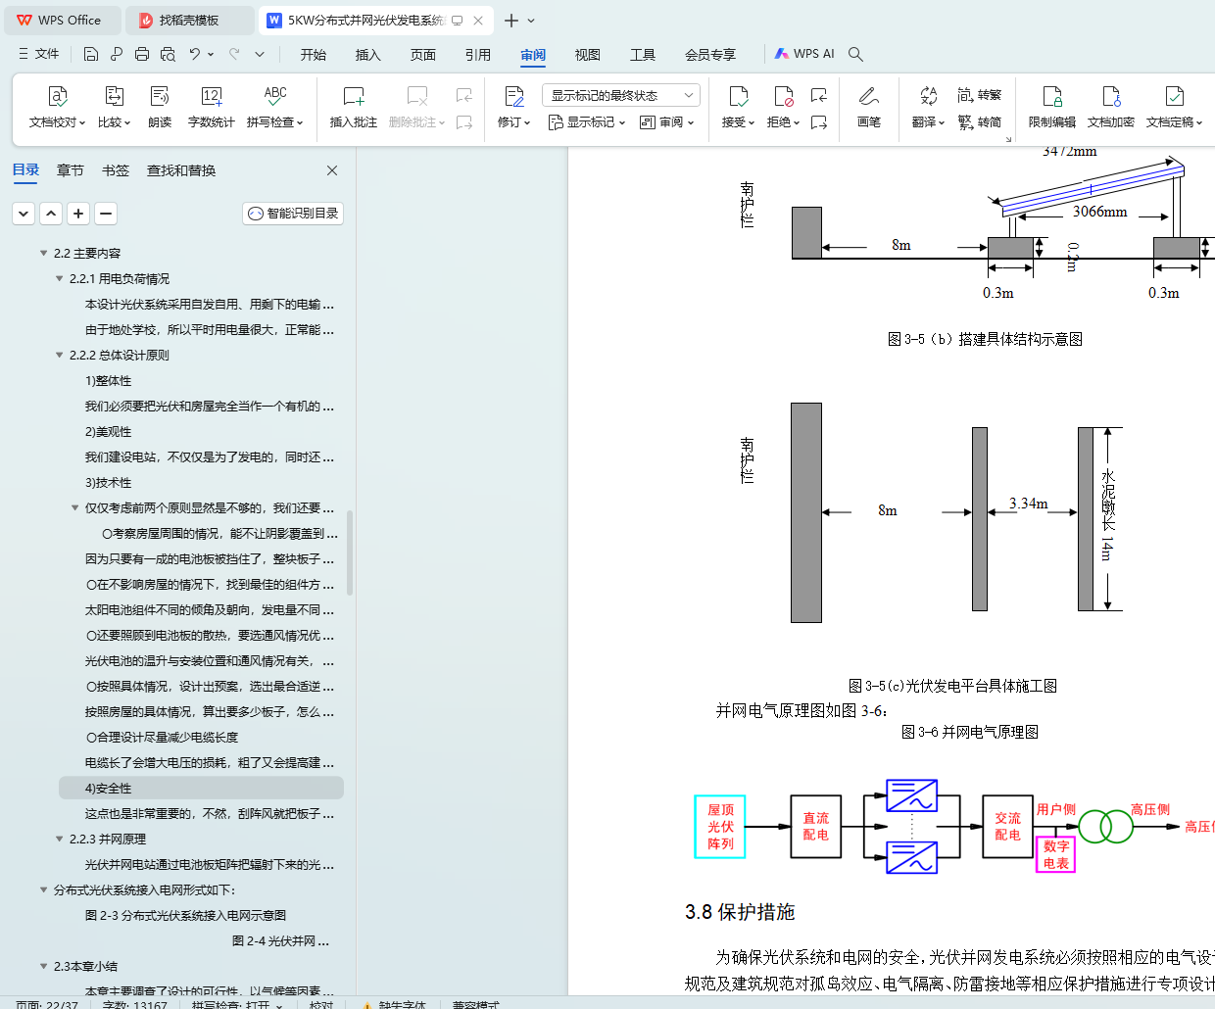Click the 页面: 22/37 status entry
Image resolution: width=1215 pixels, height=1009 pixels.
(46, 1004)
